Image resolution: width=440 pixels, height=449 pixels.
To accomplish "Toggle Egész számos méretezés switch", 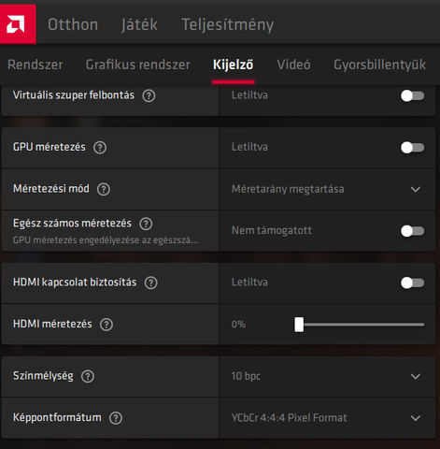I will point(412,231).
